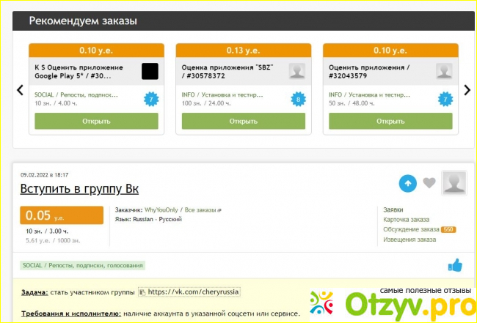Click the vk.com/cheryrussia URL field
477x323 pixels.
pyautogui.click(x=193, y=292)
